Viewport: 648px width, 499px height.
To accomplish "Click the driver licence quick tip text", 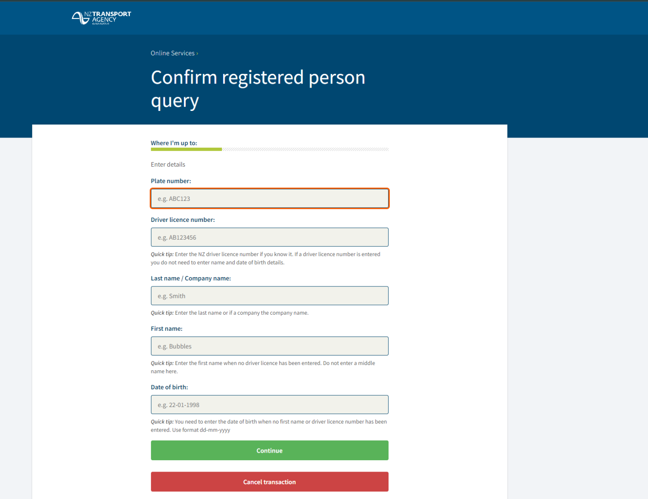I will coord(265,258).
